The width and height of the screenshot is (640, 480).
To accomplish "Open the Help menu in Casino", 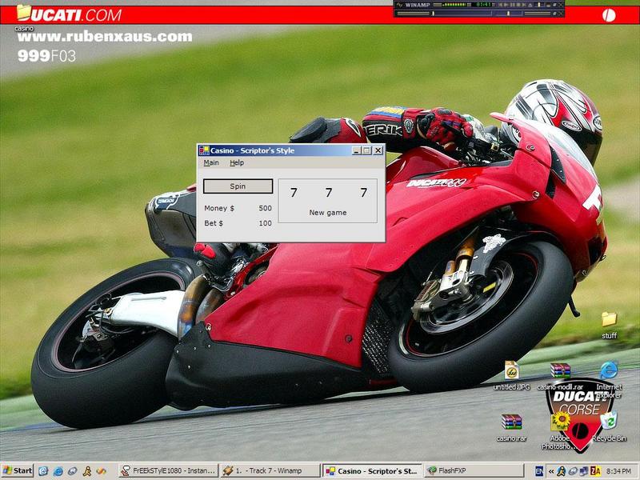I will pyautogui.click(x=237, y=163).
